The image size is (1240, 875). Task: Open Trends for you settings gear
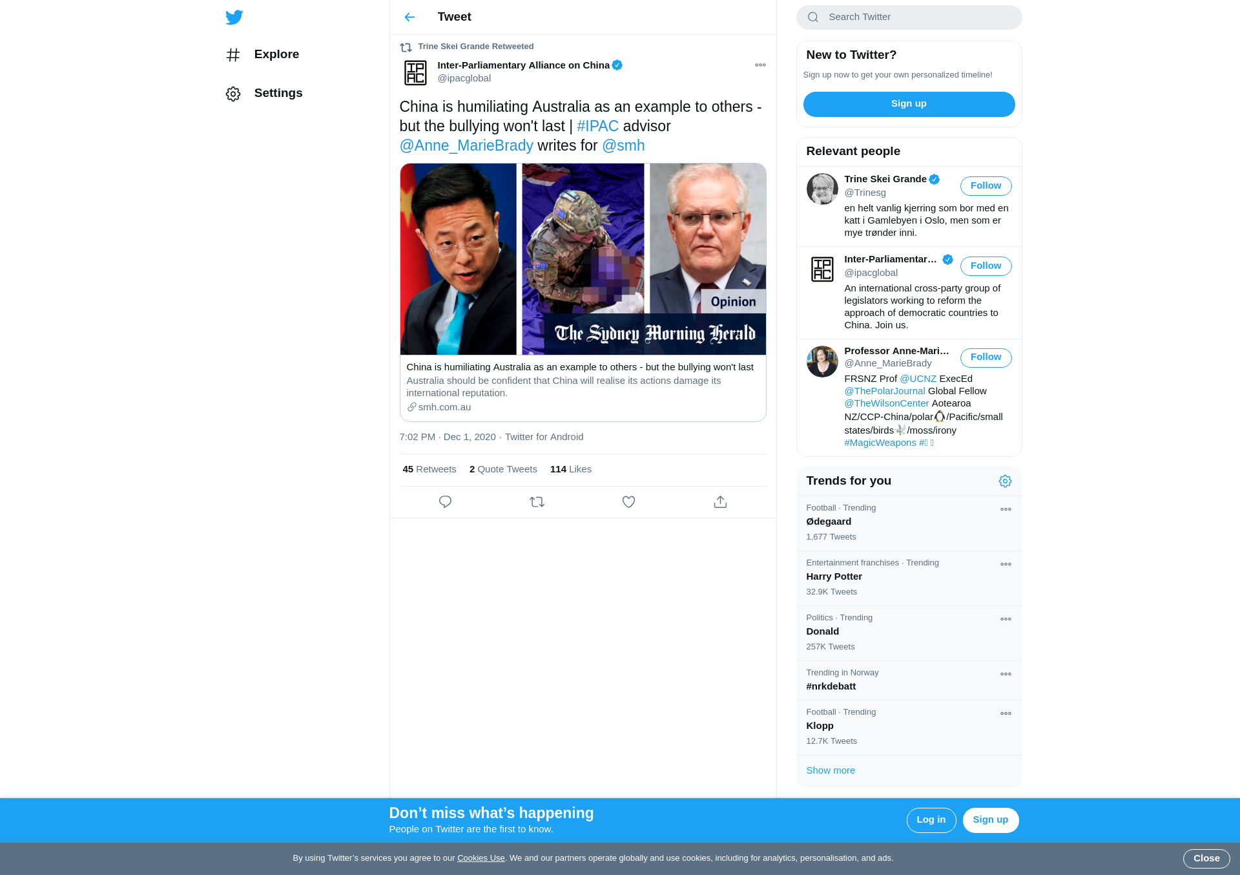(x=1005, y=481)
